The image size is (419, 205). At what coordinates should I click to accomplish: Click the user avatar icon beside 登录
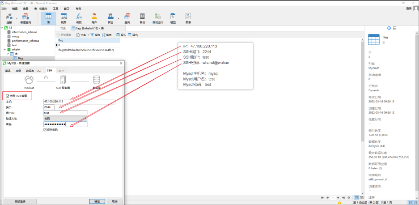pos(415,9)
